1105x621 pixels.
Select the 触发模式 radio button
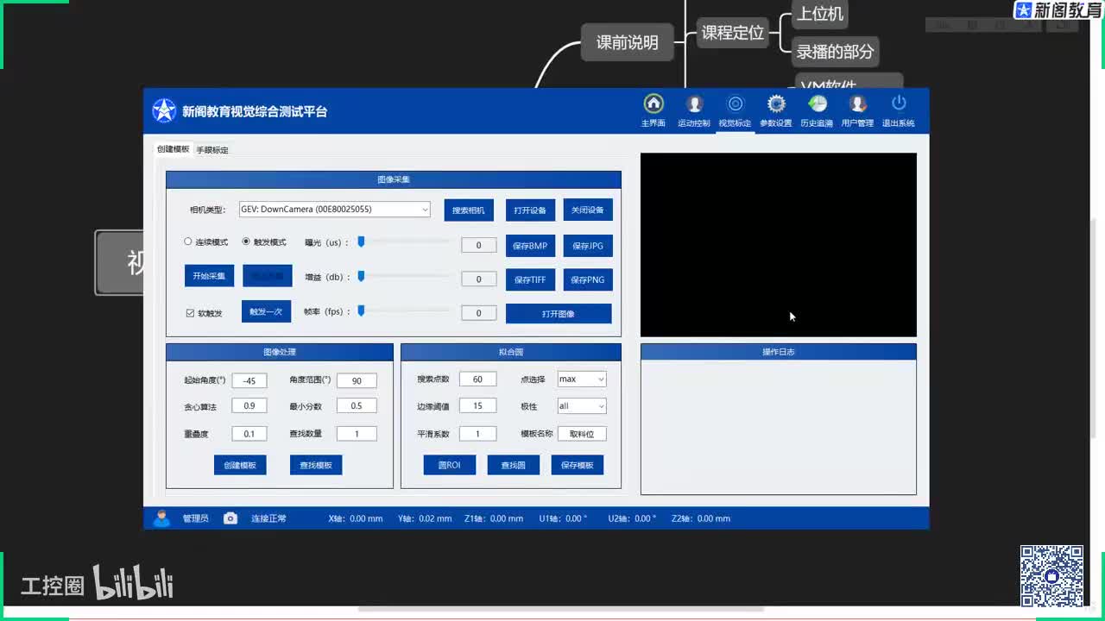click(x=246, y=242)
